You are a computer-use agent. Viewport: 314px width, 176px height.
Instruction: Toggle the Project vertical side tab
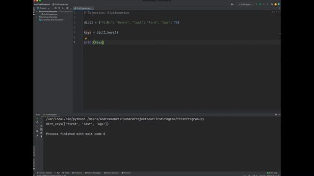tap(34, 11)
